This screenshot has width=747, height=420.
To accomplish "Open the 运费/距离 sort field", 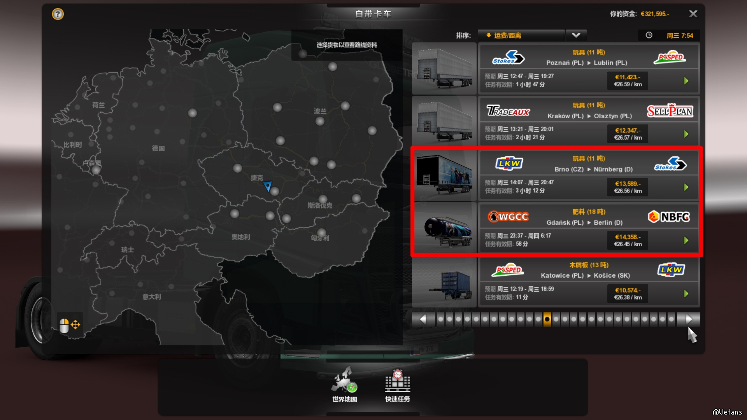I will [521, 35].
